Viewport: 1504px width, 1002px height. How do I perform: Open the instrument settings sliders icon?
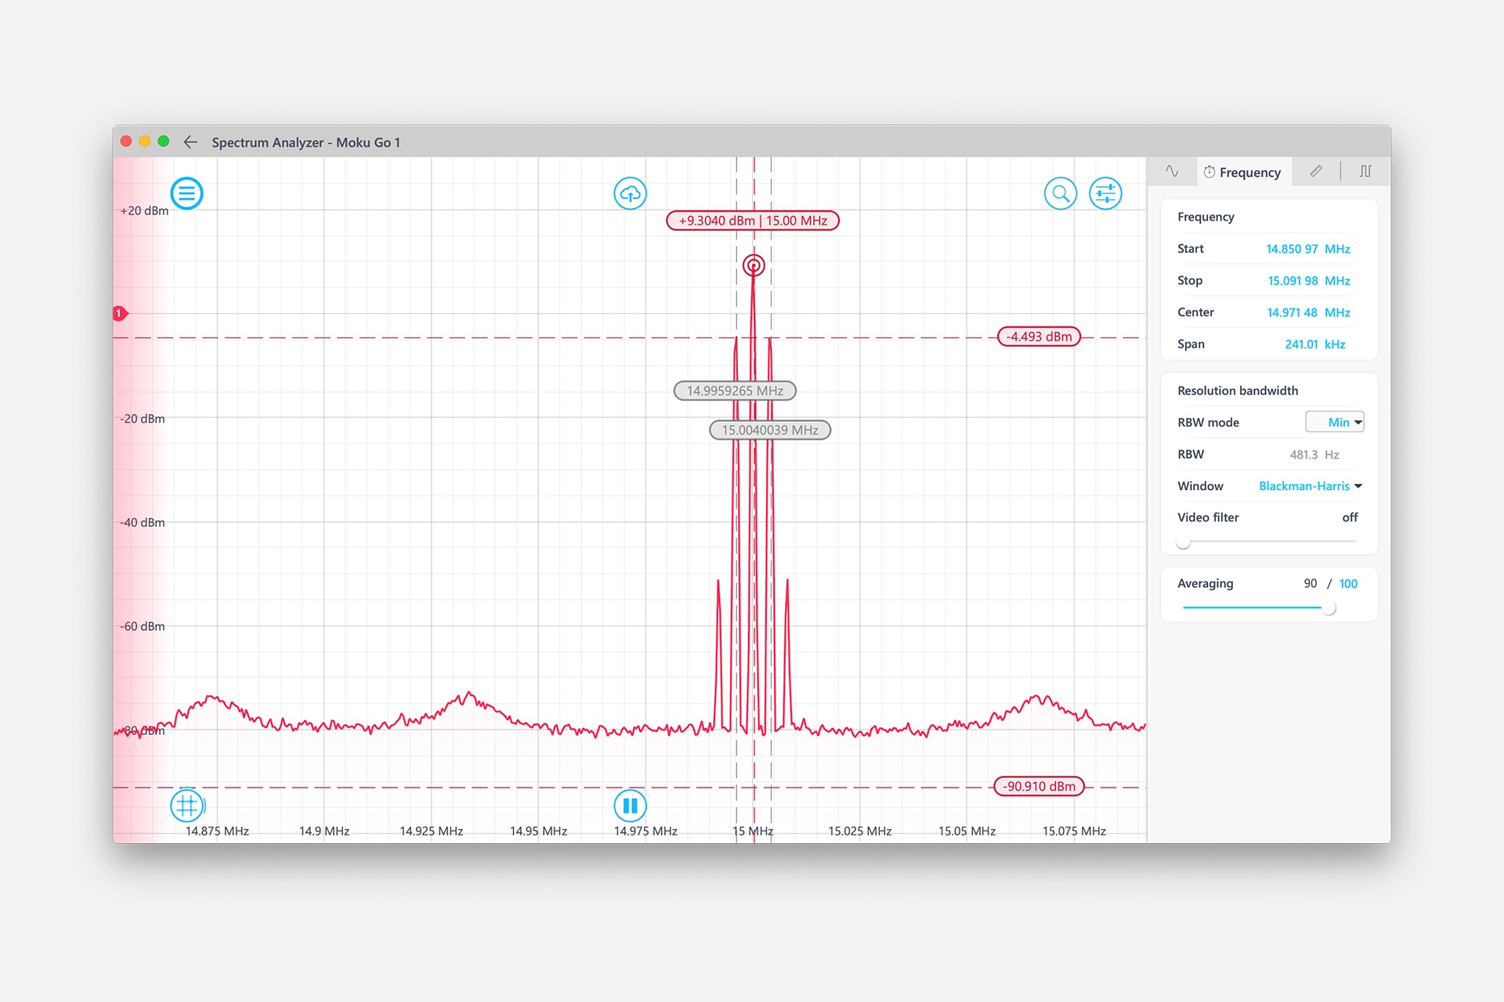point(1104,193)
